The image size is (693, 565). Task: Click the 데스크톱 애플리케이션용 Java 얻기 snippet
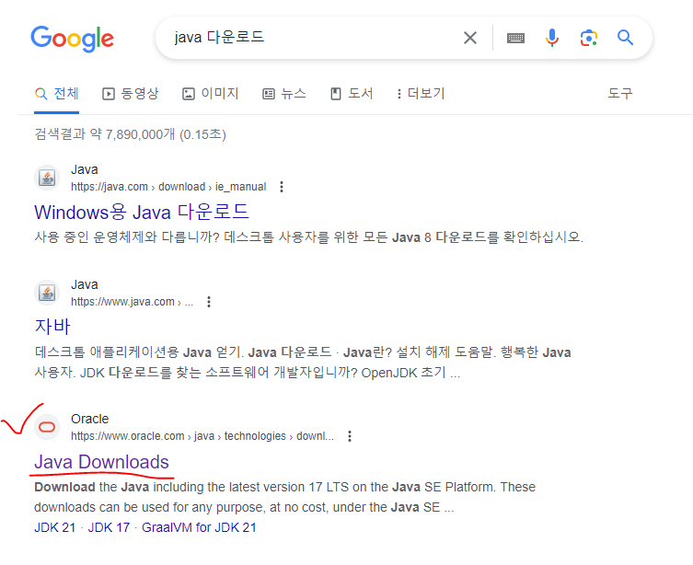click(x=303, y=363)
